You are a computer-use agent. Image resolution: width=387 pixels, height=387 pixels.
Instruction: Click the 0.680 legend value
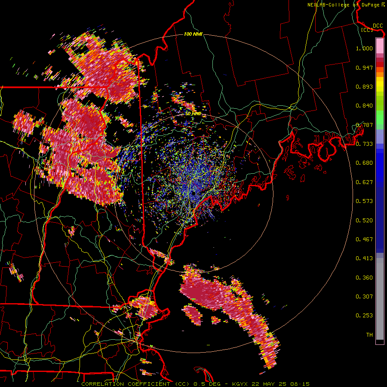[x=364, y=163]
